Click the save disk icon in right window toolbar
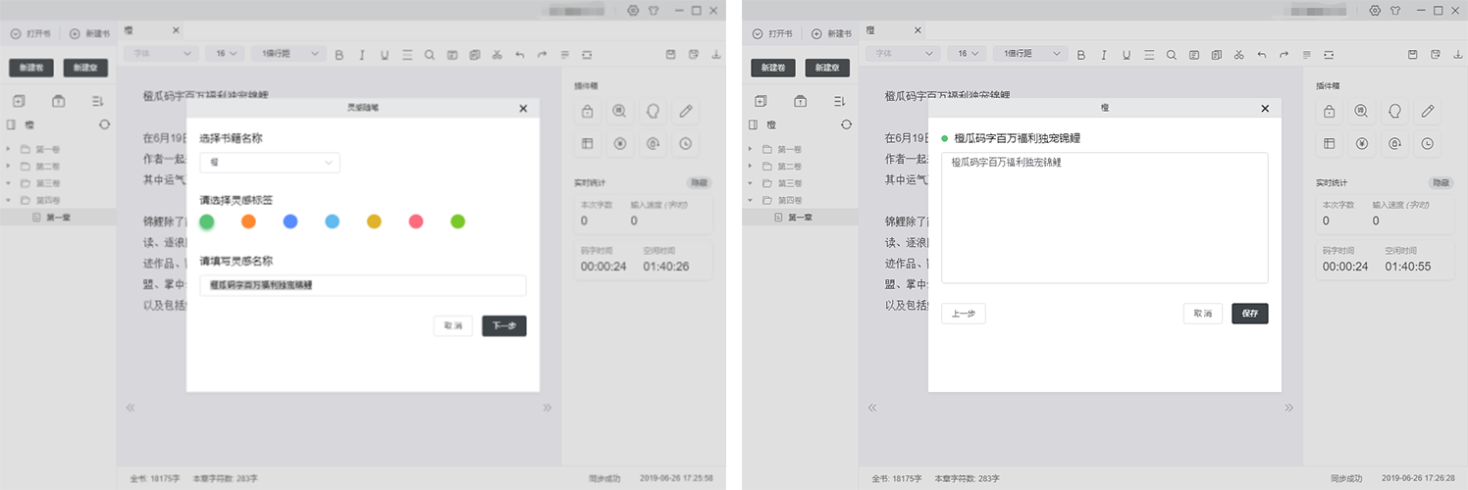This screenshot has height=490, width=1468. point(1413,54)
